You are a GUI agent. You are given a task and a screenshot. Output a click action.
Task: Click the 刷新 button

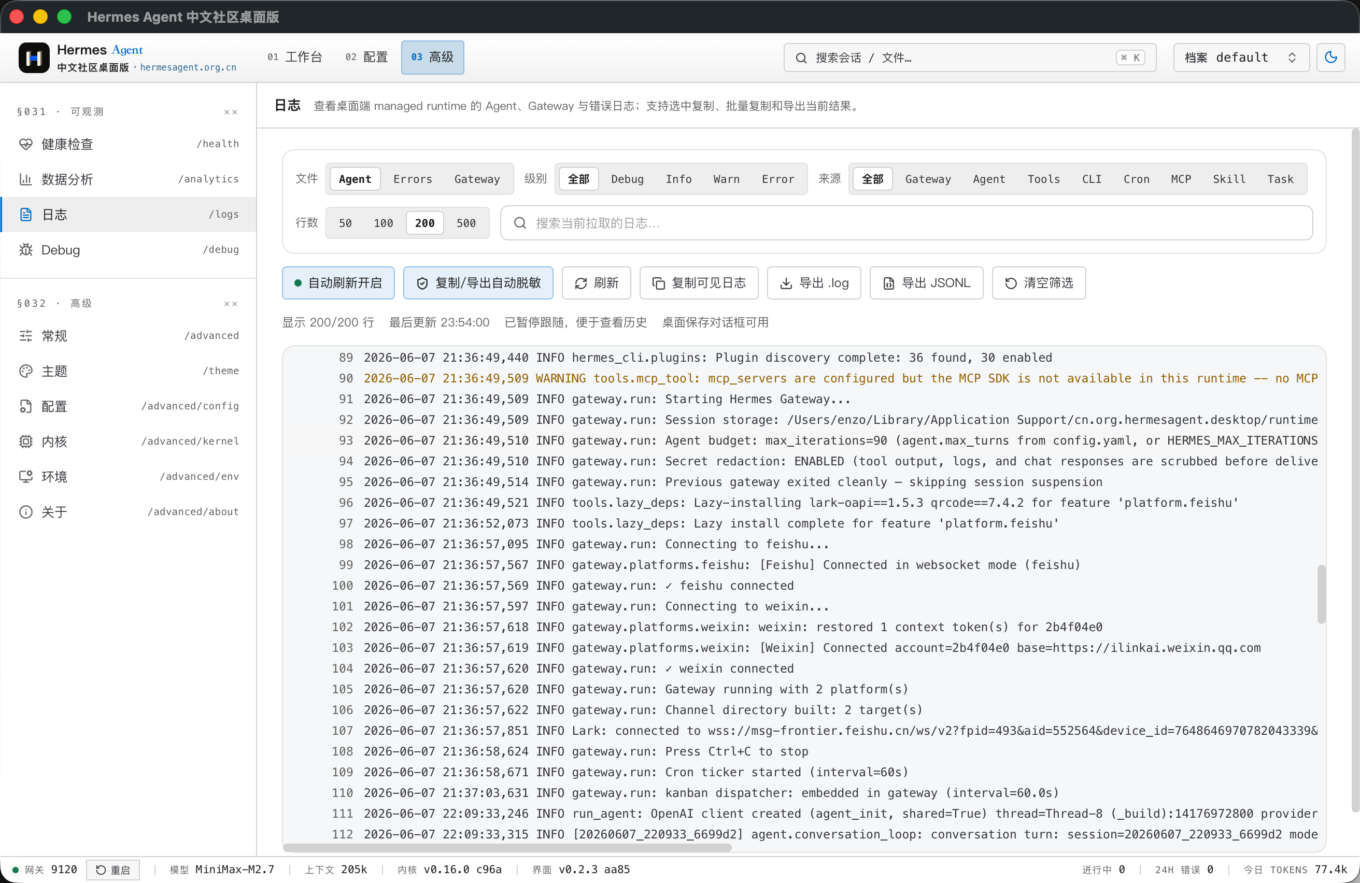(596, 283)
